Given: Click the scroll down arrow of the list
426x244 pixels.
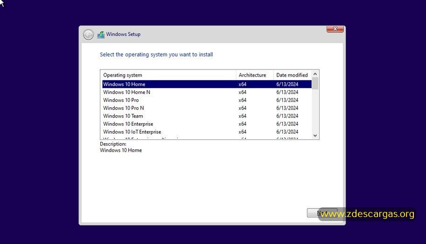Looking at the screenshot, I should pyautogui.click(x=315, y=136).
